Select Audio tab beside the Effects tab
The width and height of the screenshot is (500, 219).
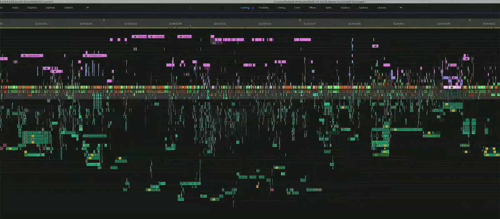tap(328, 7)
